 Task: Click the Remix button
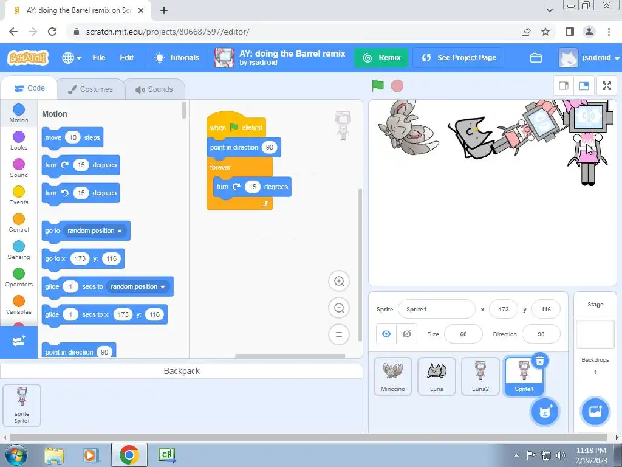[x=381, y=58]
